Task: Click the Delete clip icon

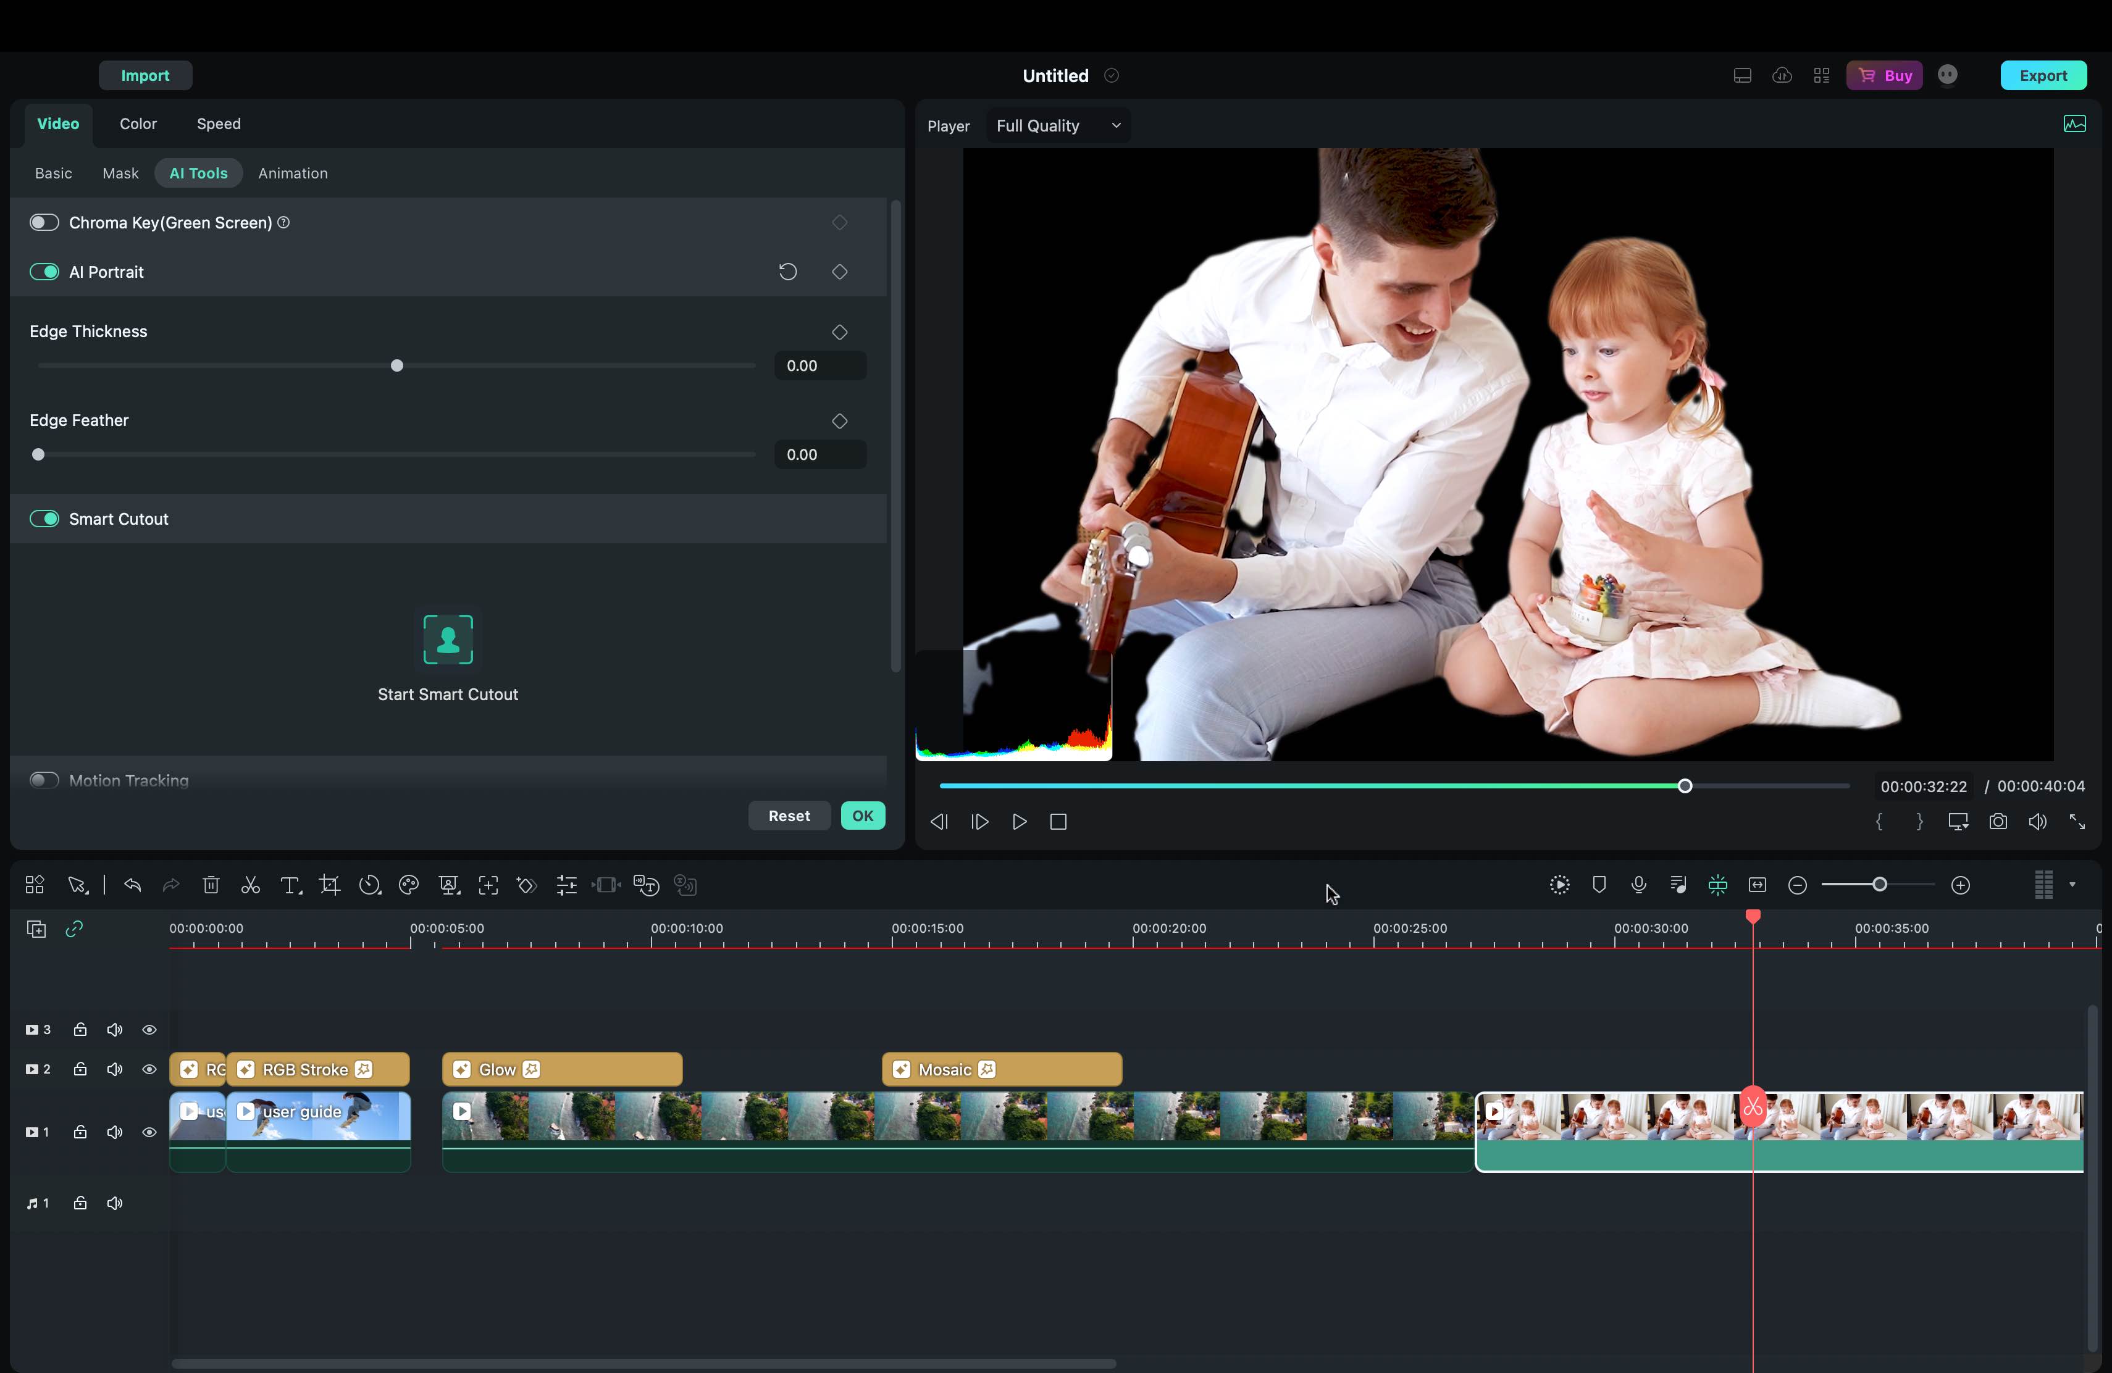Action: tap(211, 885)
